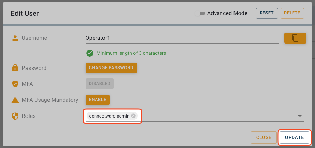
Task: Click the MFA shield check icon
Action: point(15,84)
